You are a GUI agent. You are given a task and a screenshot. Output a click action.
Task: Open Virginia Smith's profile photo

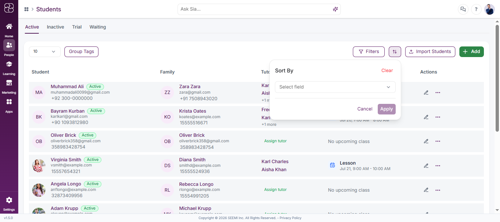(39, 166)
